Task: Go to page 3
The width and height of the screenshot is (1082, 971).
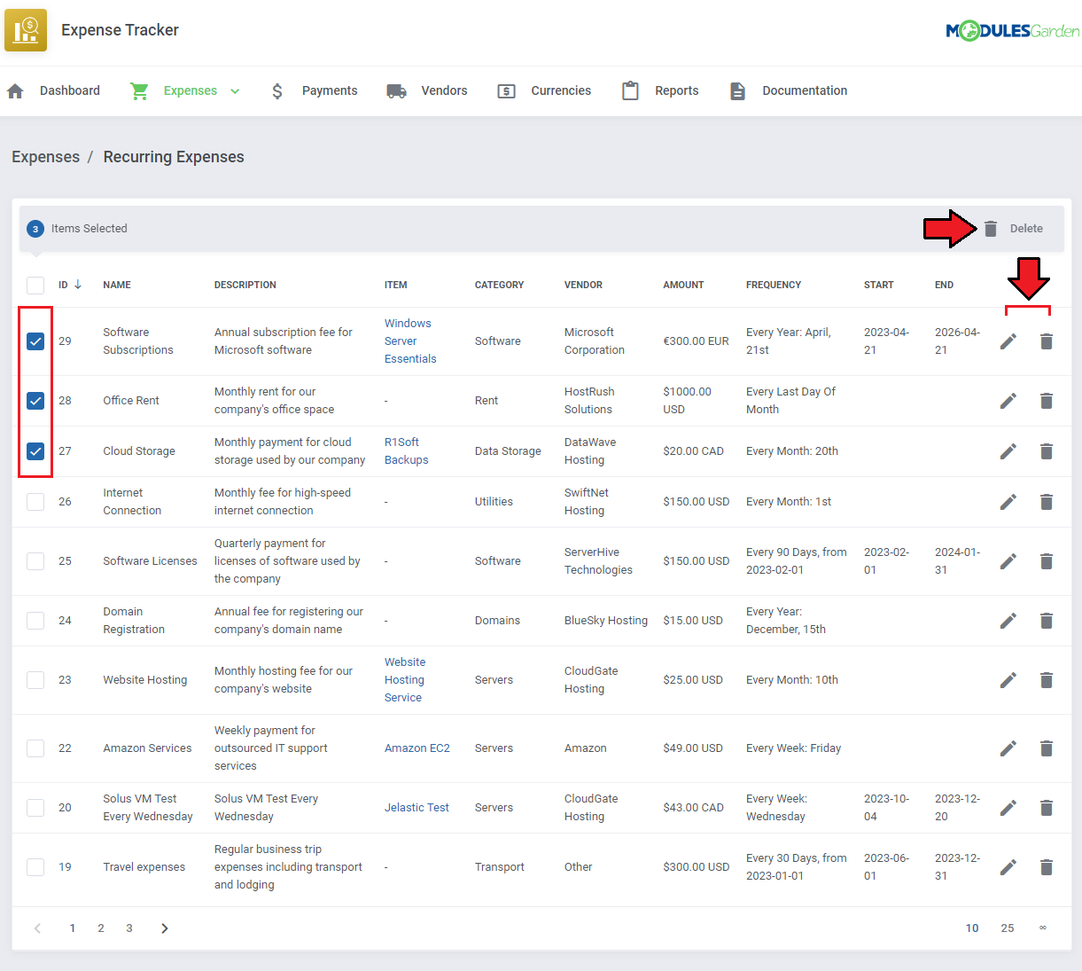Action: (129, 928)
